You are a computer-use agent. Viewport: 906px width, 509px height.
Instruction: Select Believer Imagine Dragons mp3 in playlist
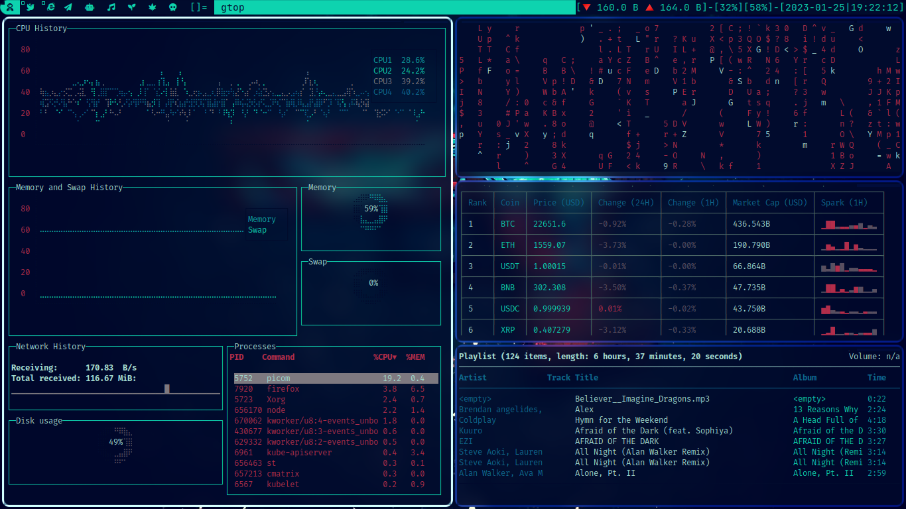pos(642,399)
